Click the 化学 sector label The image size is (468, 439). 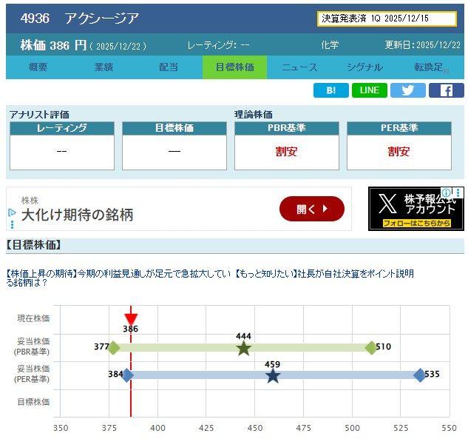coord(330,45)
